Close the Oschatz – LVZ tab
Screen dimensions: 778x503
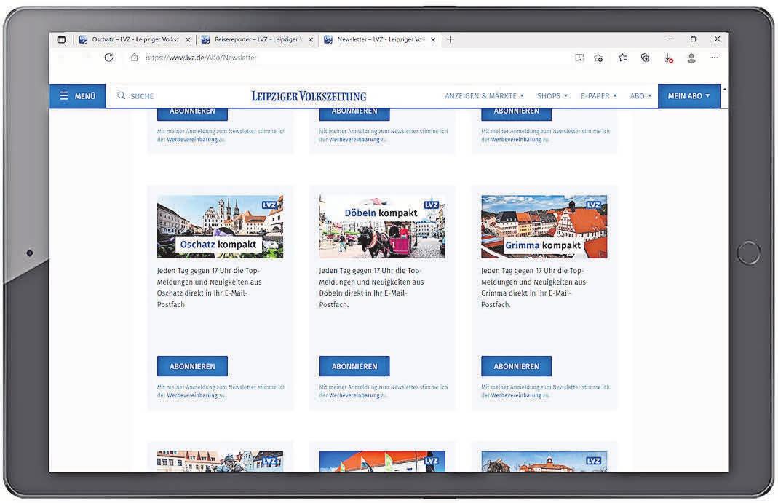[188, 40]
